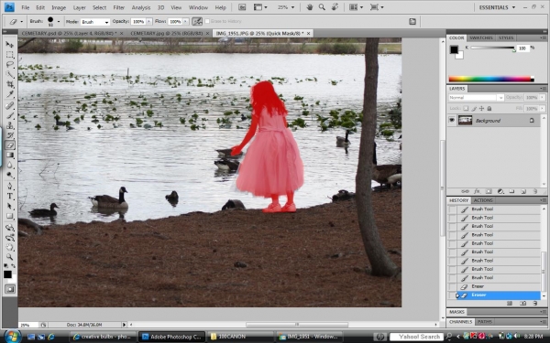This screenshot has height=343, width=550.
Task: Click the foreground color swatch in Color panel
Action: [x=454, y=49]
